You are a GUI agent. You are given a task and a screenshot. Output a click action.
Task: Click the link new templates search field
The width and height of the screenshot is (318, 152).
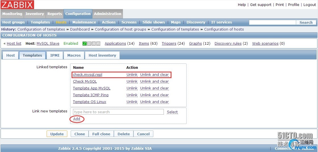[118, 112]
